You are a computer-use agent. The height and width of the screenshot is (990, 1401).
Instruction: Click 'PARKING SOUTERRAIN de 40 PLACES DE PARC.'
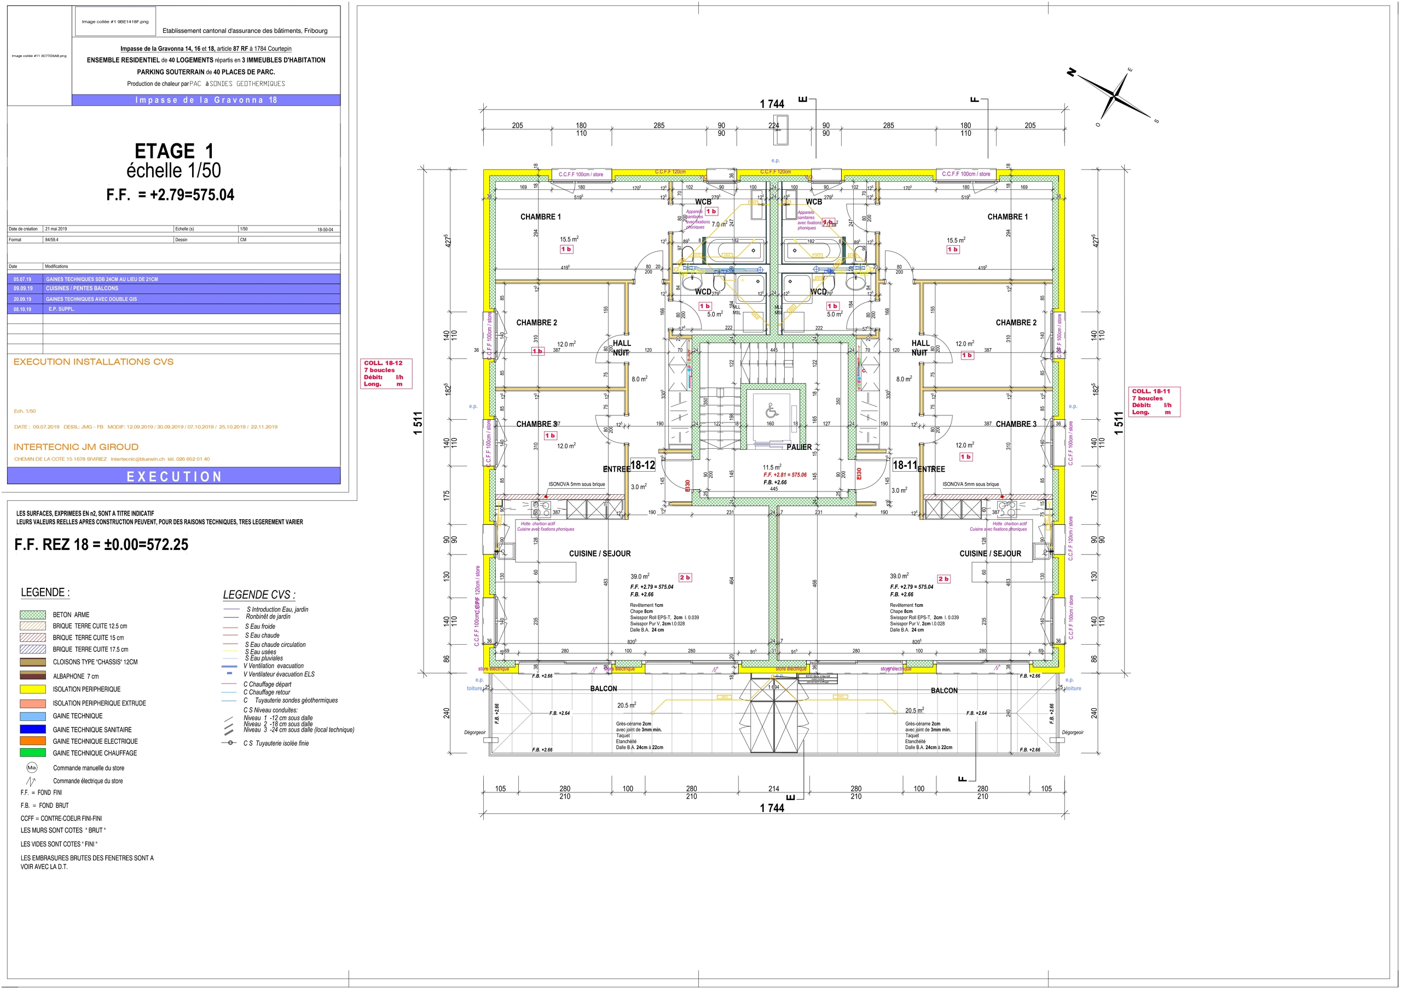coord(206,72)
